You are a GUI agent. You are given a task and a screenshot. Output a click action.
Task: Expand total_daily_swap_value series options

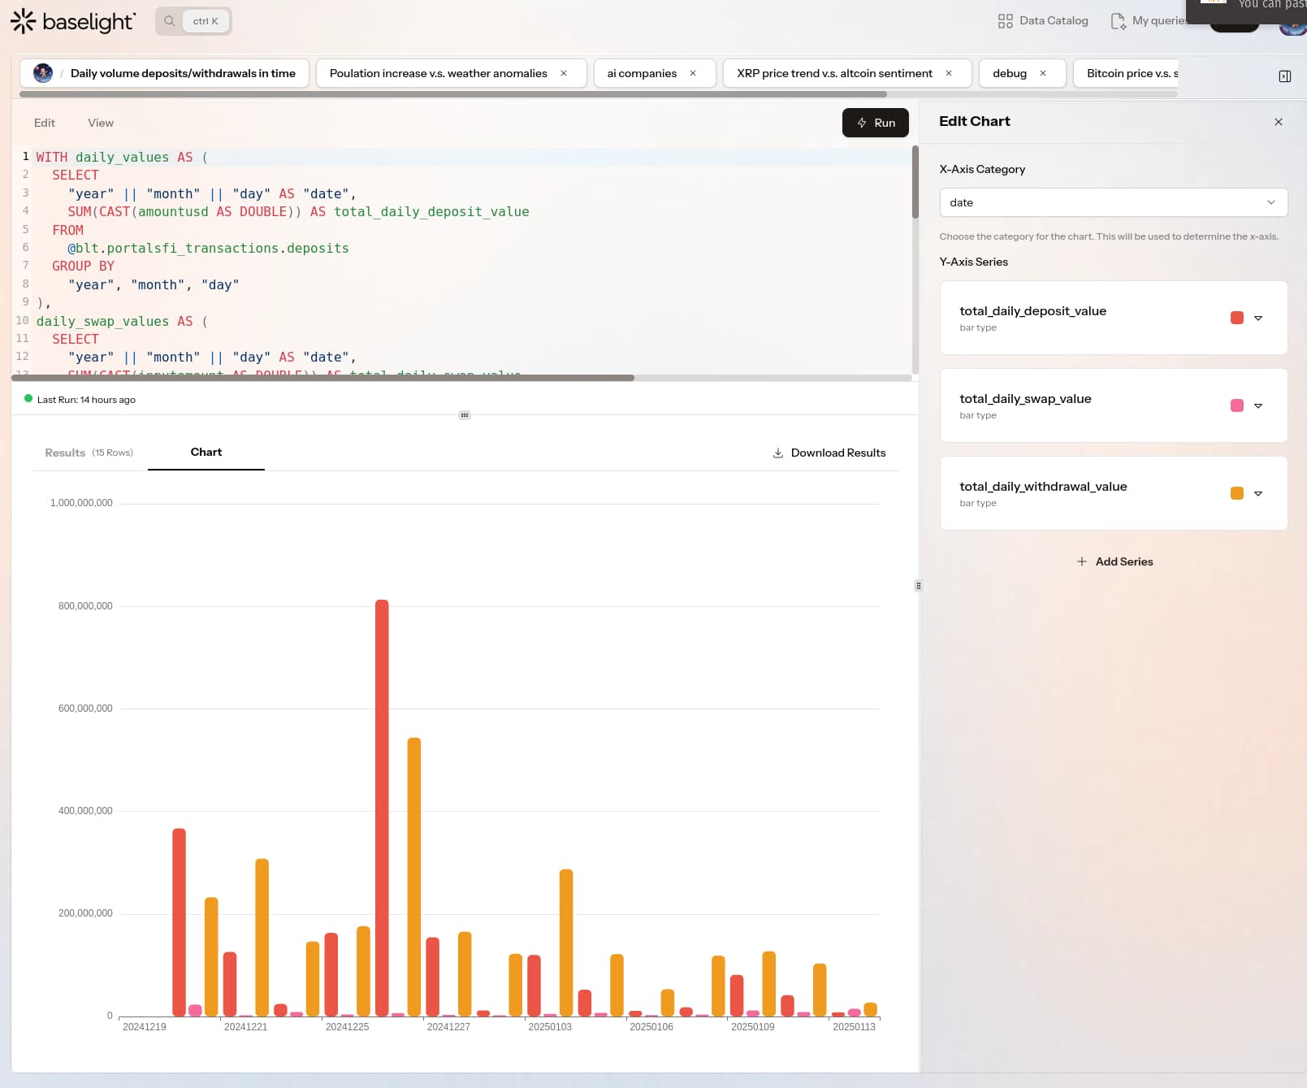pyautogui.click(x=1257, y=405)
